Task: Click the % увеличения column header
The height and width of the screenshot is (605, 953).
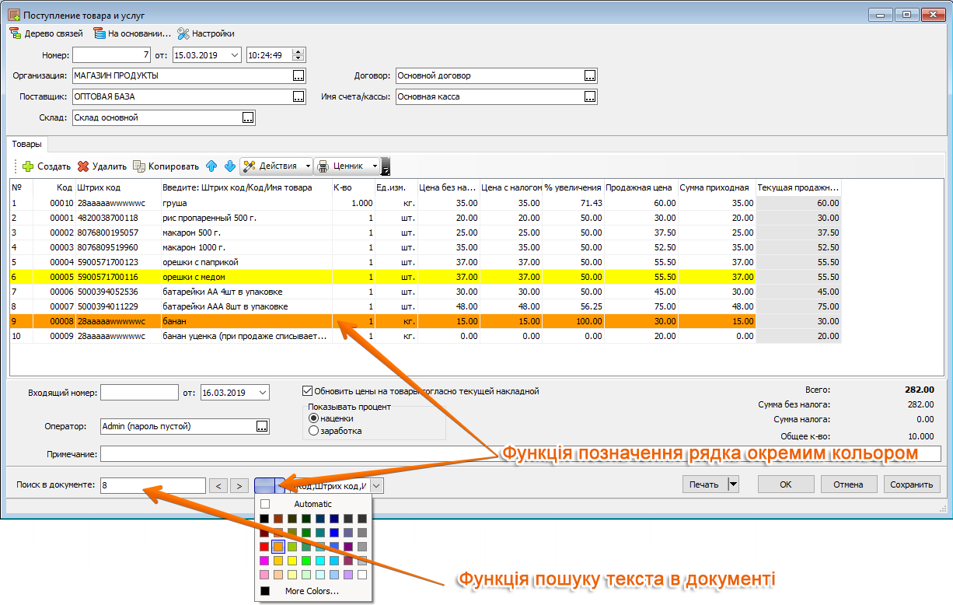Action: 573,187
